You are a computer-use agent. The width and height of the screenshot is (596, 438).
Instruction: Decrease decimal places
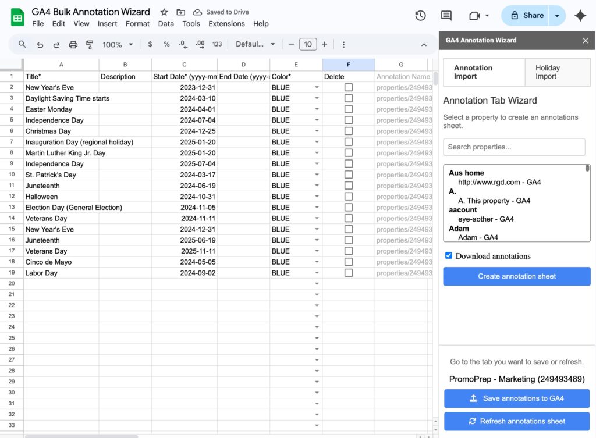pyautogui.click(x=183, y=44)
